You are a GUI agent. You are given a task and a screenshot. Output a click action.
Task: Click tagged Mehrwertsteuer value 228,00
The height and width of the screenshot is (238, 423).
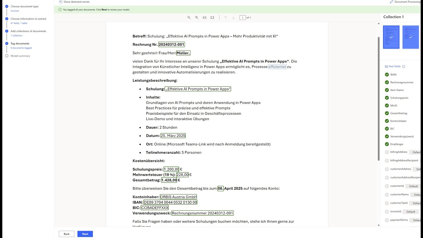tap(182, 175)
